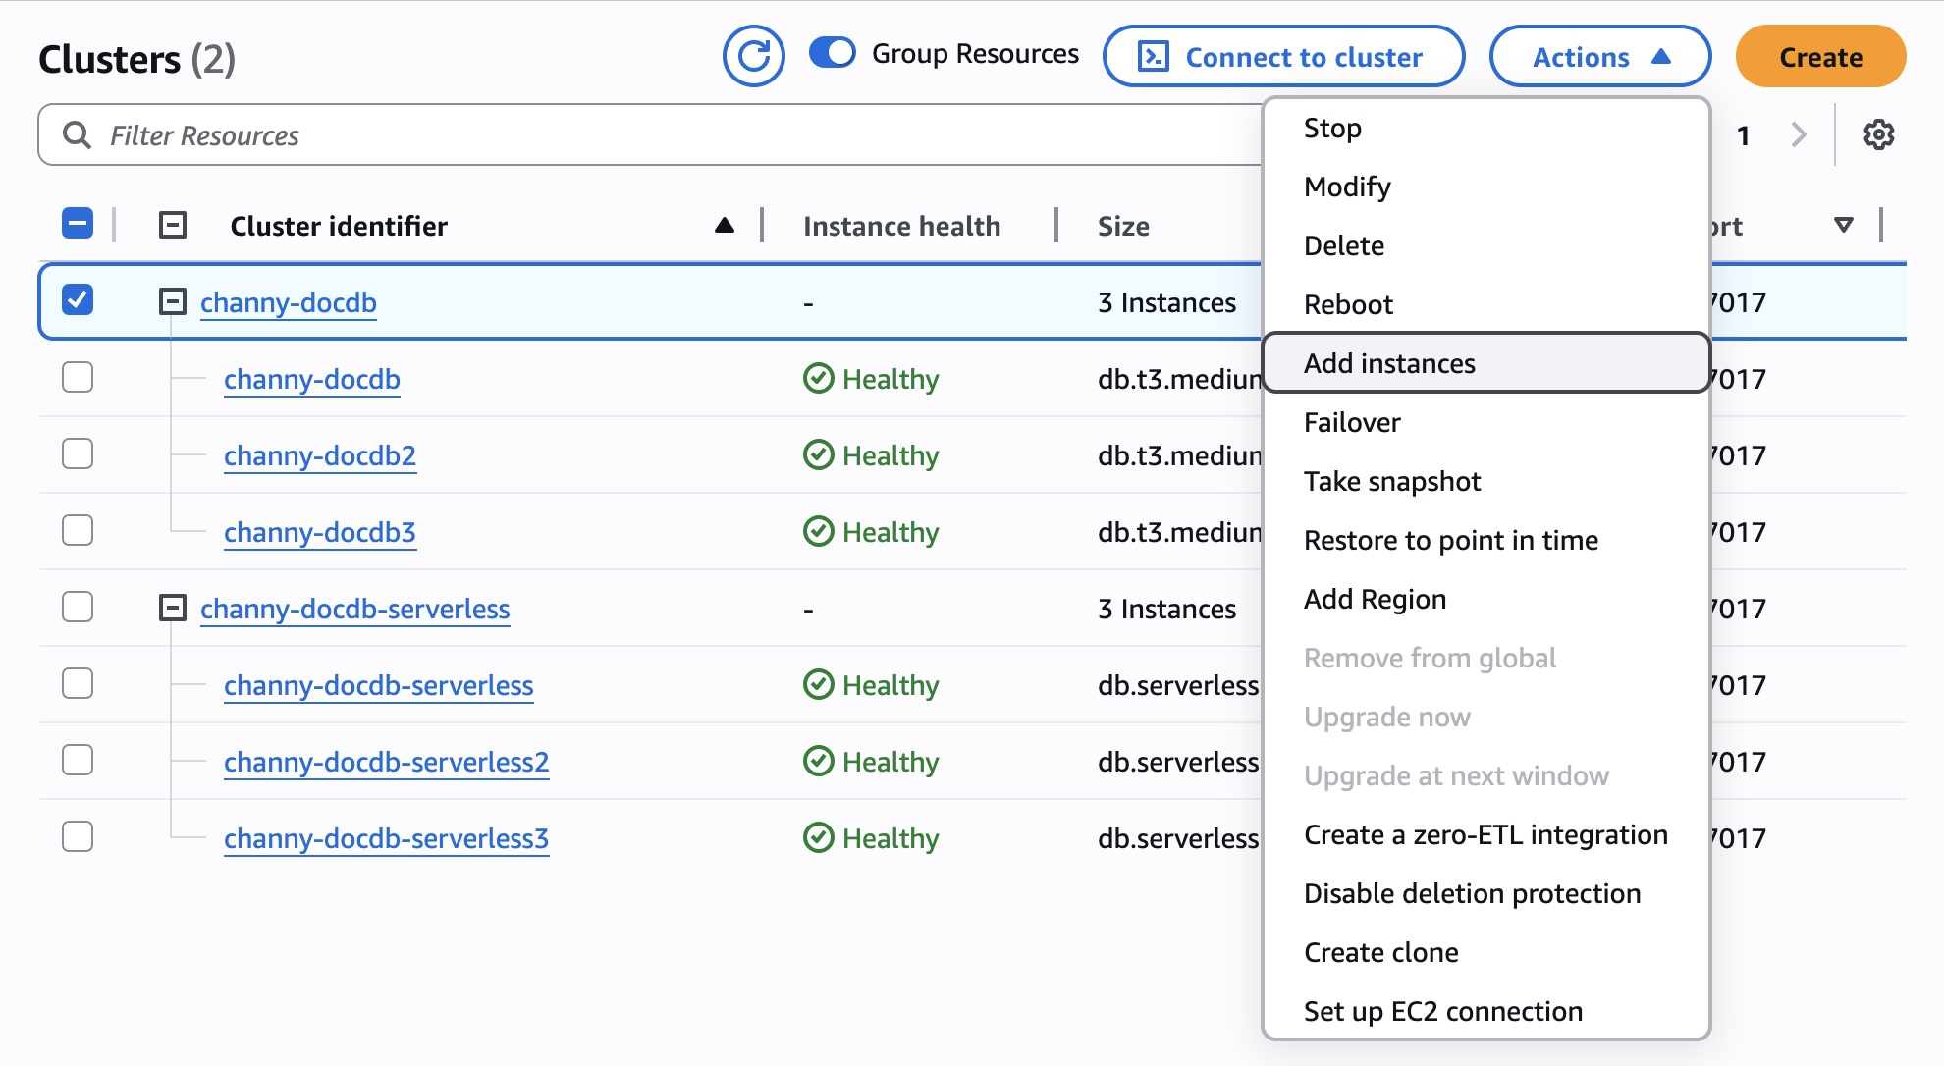This screenshot has width=1944, height=1066.
Task: Click the Connect to cluster button
Action: [1283, 57]
